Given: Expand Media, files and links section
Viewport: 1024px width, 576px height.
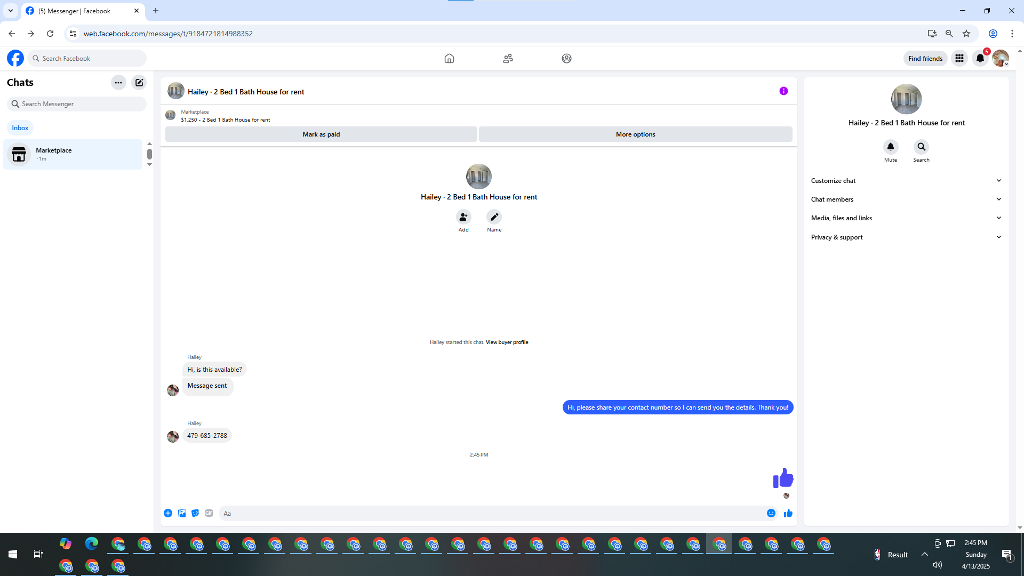Looking at the screenshot, I should coord(906,218).
